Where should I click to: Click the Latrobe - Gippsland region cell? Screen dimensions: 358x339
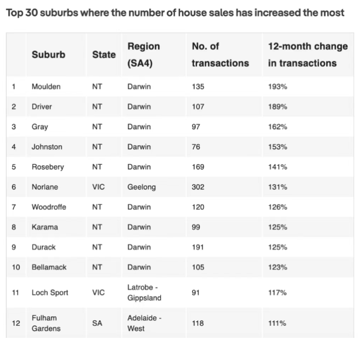pyautogui.click(x=145, y=293)
